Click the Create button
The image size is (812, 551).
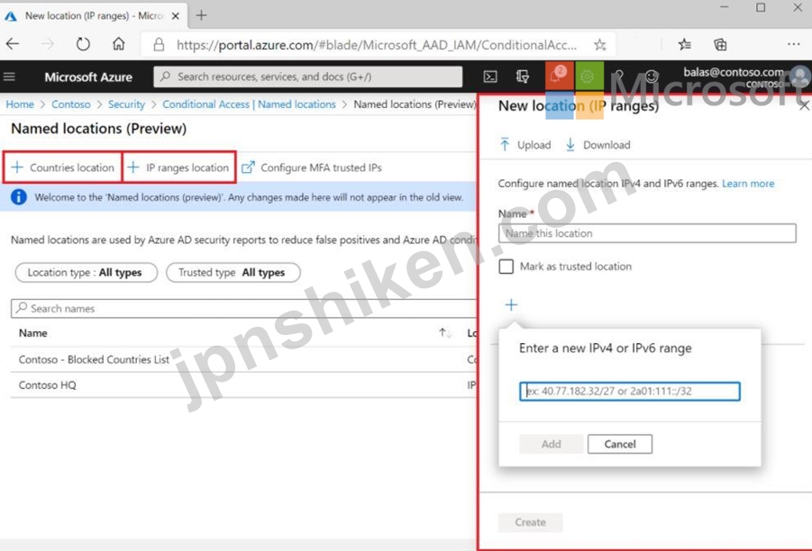530,522
